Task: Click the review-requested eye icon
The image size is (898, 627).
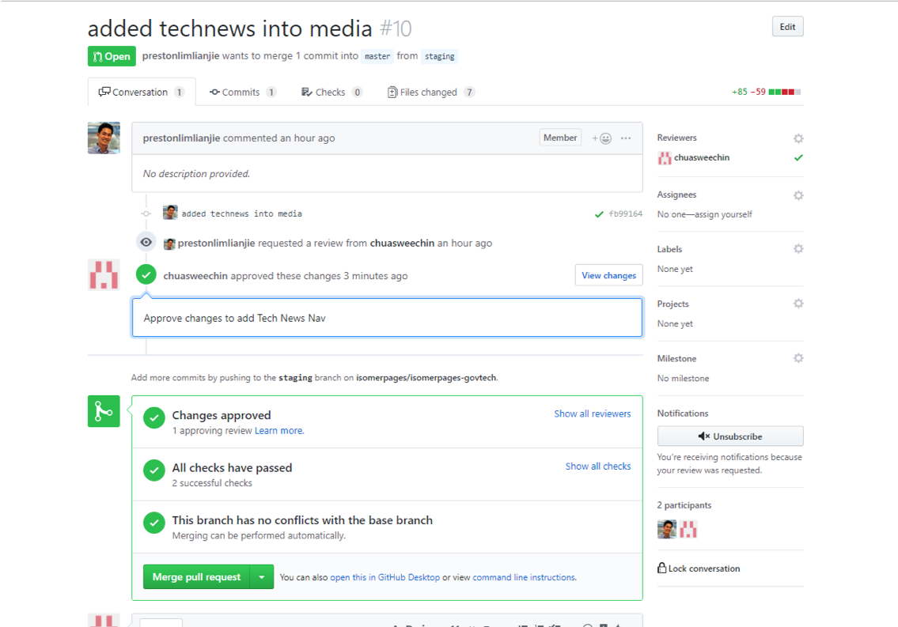Action: 146,242
